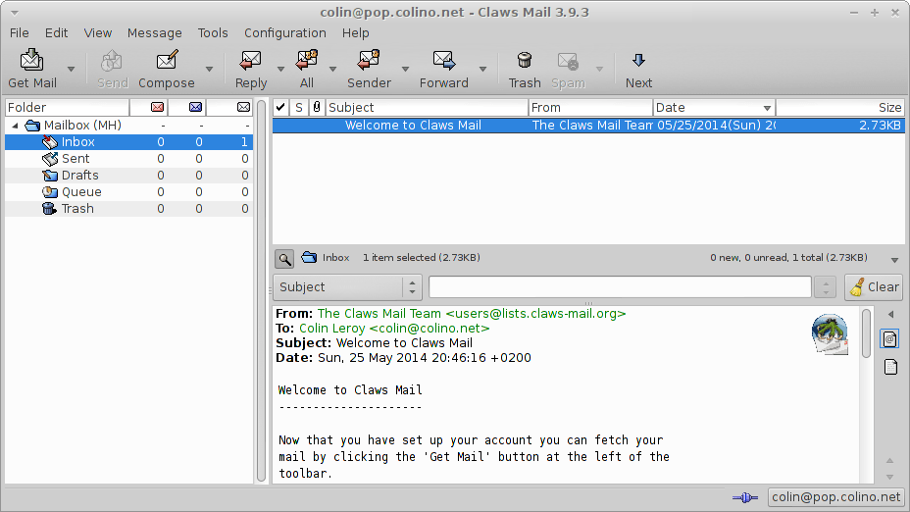Click recipient link colin@colino.net
Screen dimensions: 910x512
point(430,329)
